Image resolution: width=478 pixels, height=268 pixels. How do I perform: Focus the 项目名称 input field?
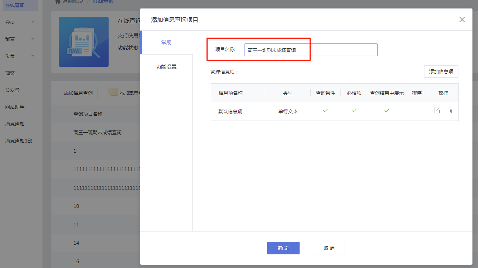click(311, 50)
